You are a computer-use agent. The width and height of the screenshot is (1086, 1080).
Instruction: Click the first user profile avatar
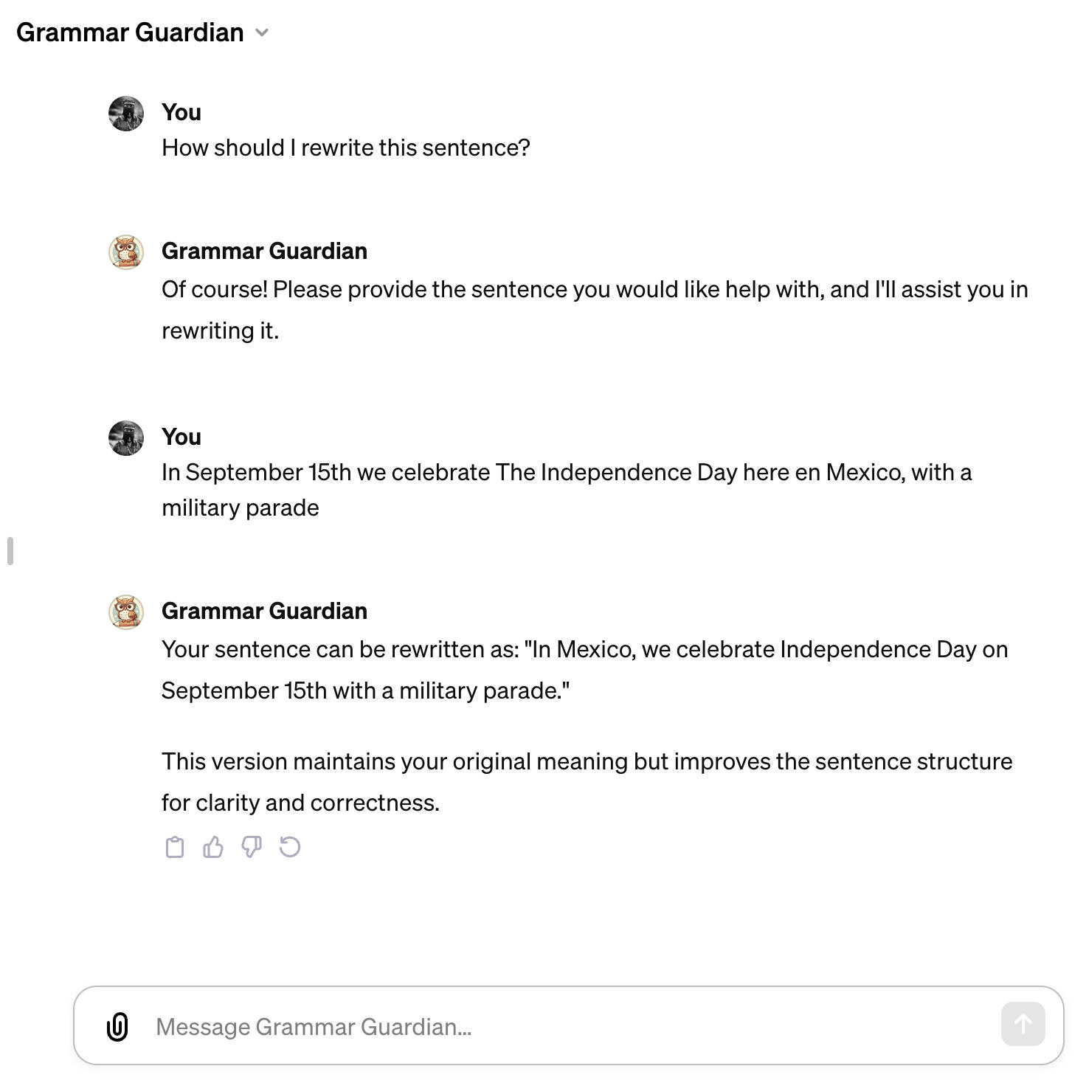point(126,114)
